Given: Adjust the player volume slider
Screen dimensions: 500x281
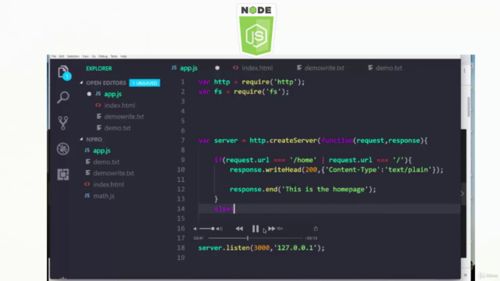Looking at the screenshot, I should point(206,229).
